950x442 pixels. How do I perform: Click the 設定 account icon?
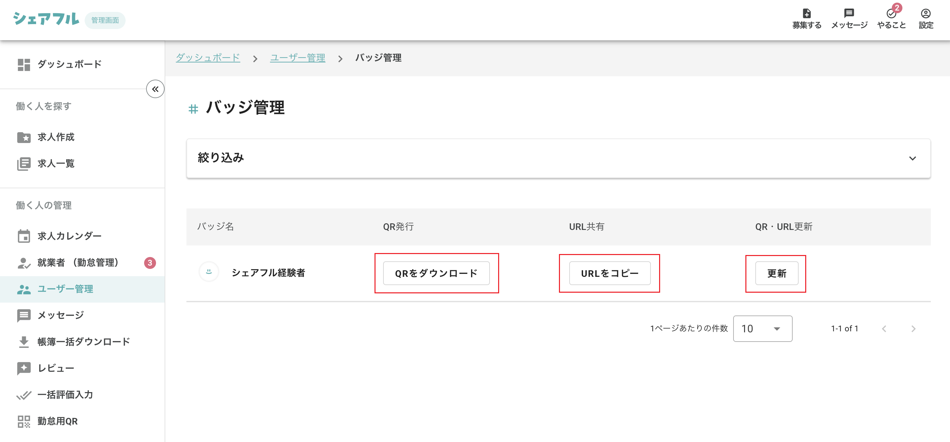(x=925, y=14)
